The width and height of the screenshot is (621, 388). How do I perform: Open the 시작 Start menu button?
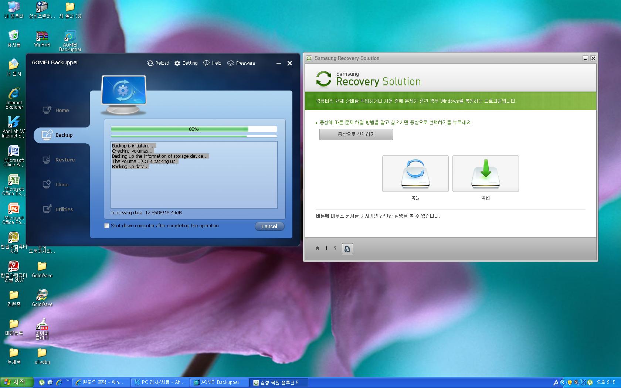(x=17, y=382)
